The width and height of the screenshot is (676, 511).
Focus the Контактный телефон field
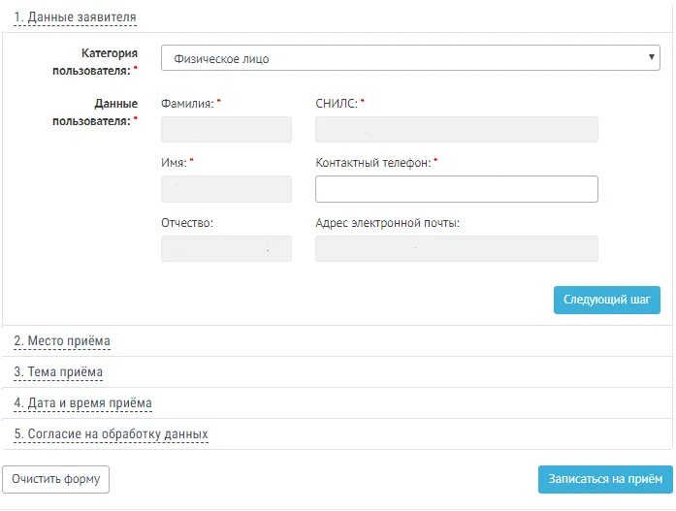(457, 189)
